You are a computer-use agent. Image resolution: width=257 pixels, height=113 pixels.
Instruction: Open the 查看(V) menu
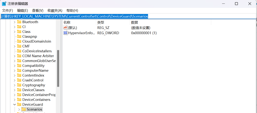pos(38,10)
